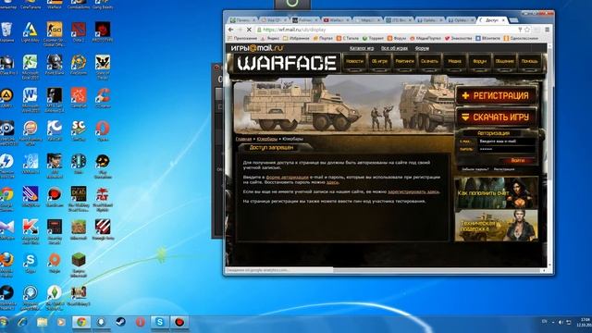The height and width of the screenshot is (333, 592).
Task: Click the Главная breadcrumb link
Action: 243,139
